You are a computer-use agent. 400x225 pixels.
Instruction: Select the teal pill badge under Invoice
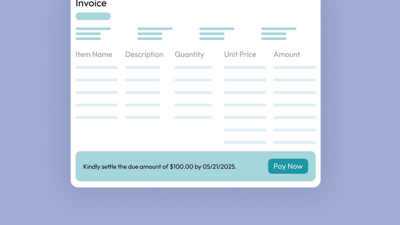pos(93,16)
